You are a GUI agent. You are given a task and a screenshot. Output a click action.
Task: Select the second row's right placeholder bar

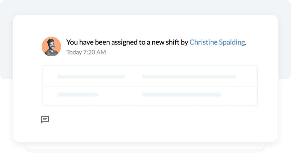(x=181, y=94)
